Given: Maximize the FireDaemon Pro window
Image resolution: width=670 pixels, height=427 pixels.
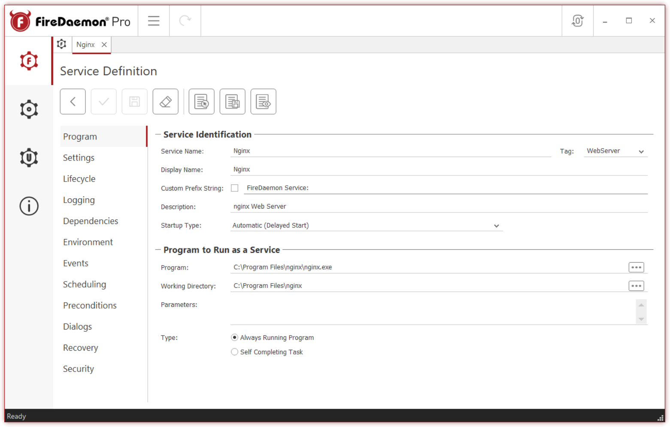Looking at the screenshot, I should [x=629, y=21].
